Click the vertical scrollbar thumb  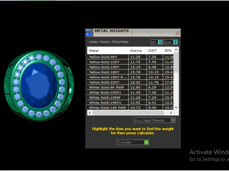[176, 62]
